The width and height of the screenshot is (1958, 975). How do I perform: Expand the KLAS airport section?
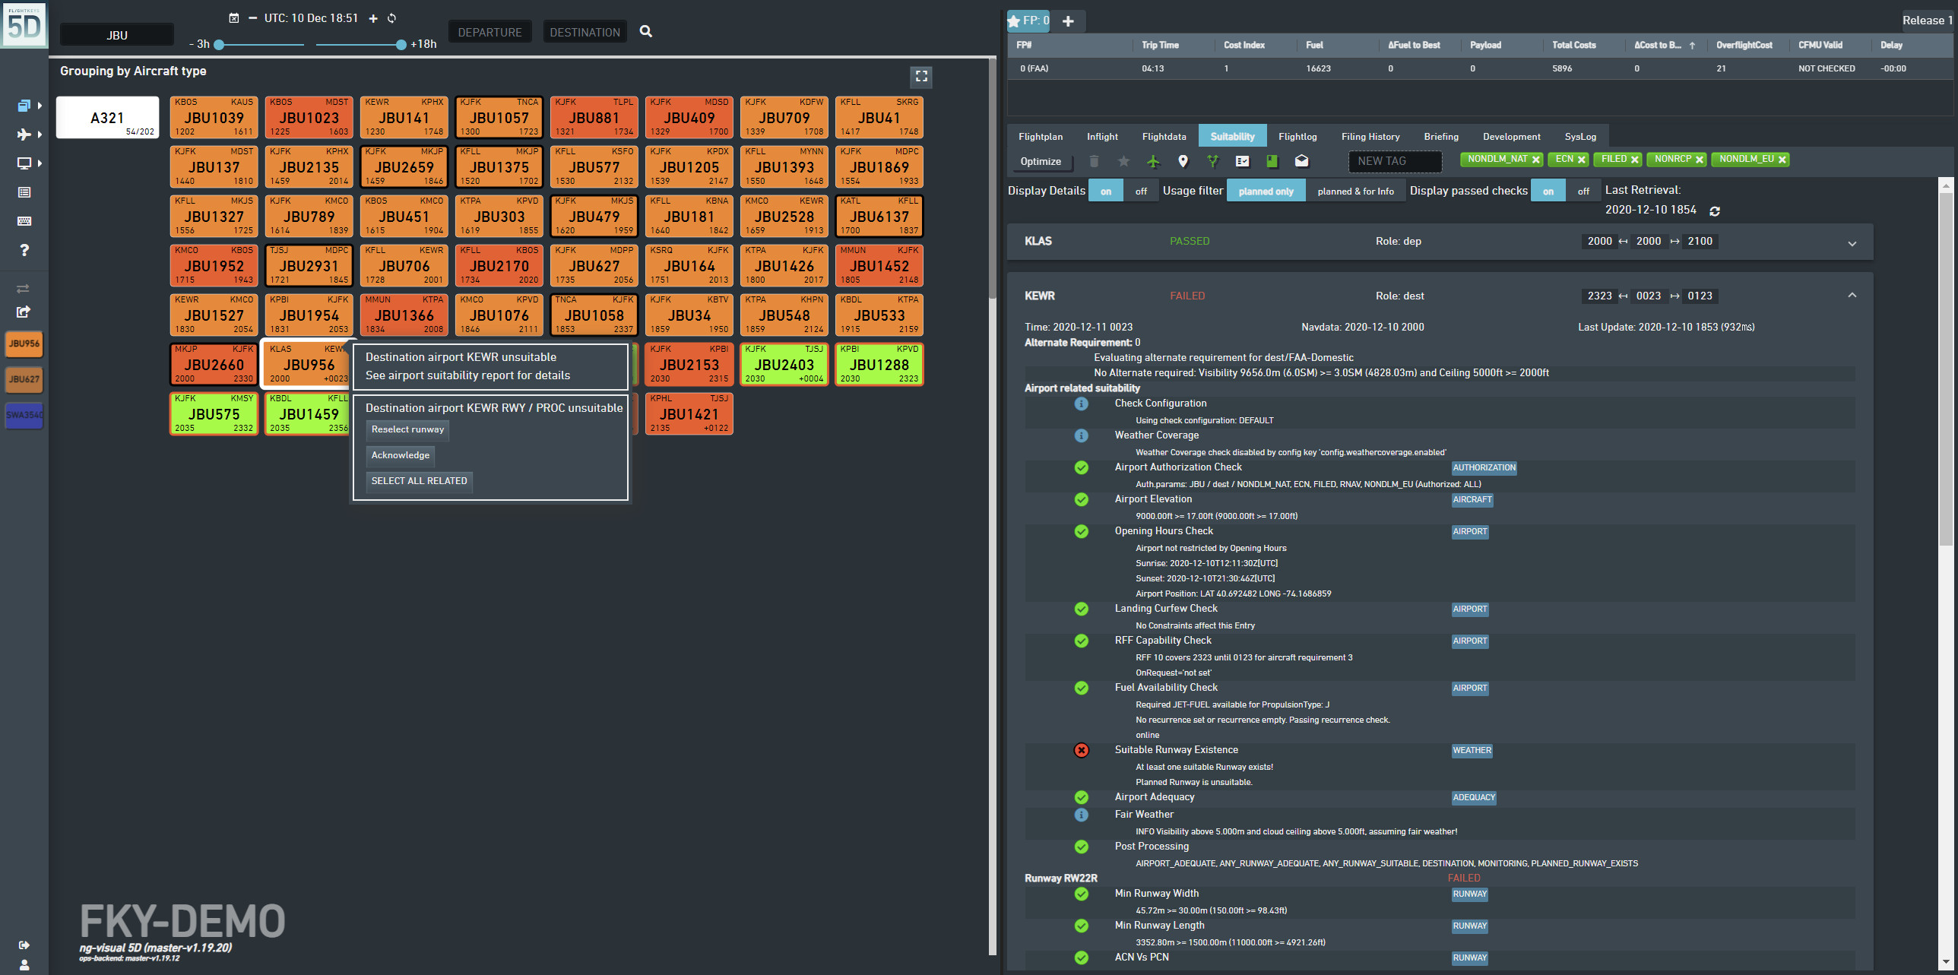click(x=1852, y=243)
